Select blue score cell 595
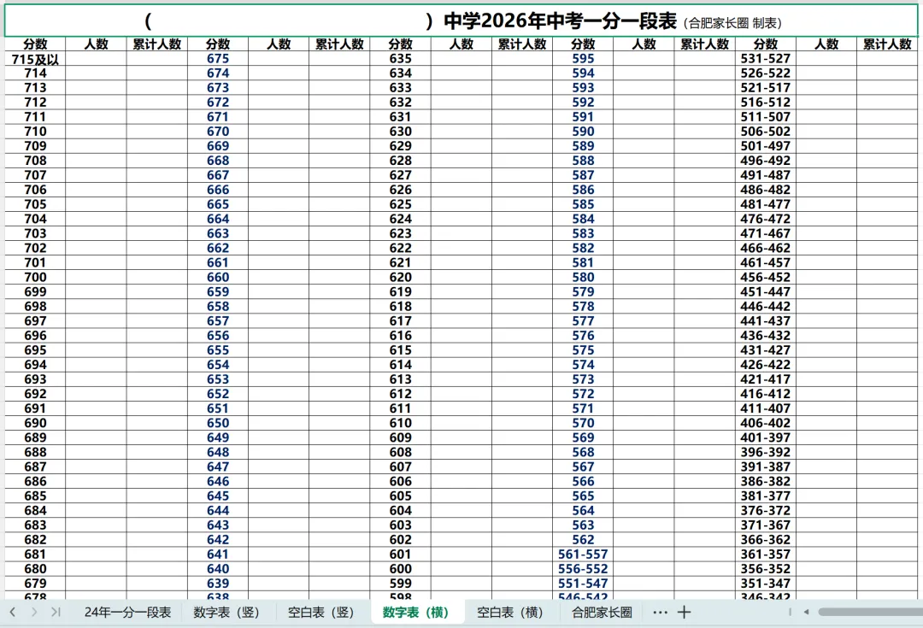This screenshot has height=628, width=923. [583, 59]
